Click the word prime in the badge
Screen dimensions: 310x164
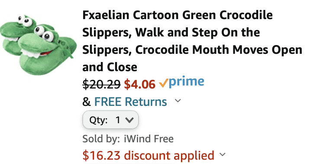(187, 81)
